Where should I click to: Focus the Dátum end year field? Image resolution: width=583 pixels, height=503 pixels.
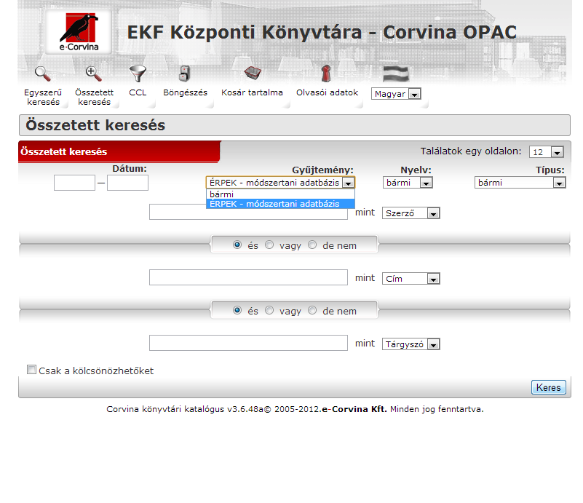[x=127, y=183]
